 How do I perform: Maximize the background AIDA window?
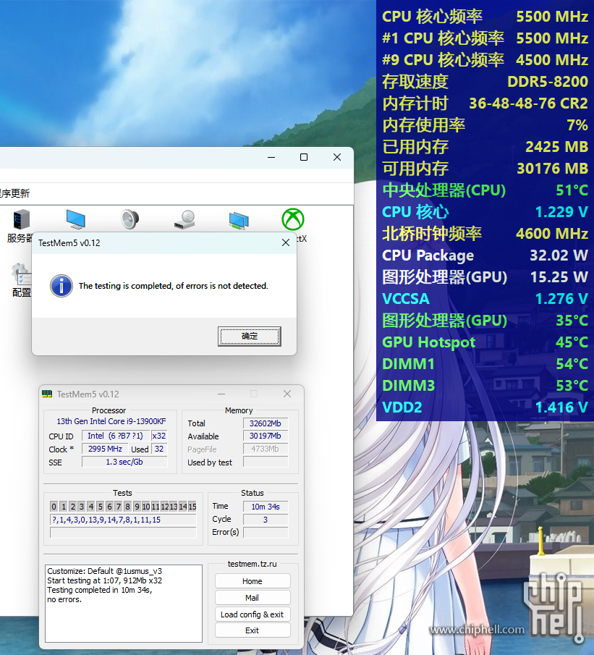click(x=304, y=157)
